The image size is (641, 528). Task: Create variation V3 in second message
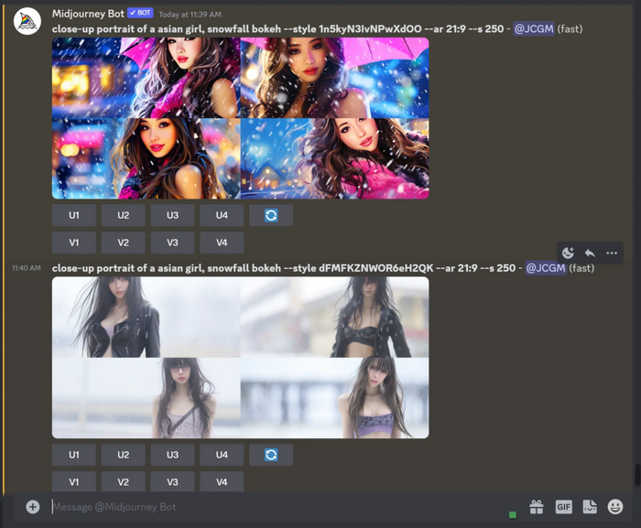pyautogui.click(x=172, y=482)
